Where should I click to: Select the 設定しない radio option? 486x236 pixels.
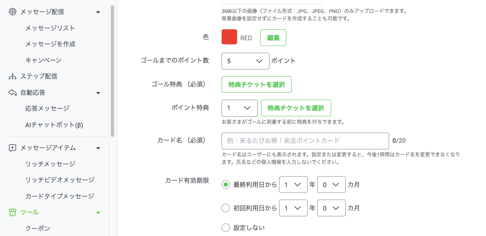226,228
